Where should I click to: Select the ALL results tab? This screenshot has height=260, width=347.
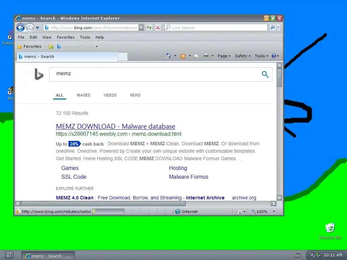60,95
